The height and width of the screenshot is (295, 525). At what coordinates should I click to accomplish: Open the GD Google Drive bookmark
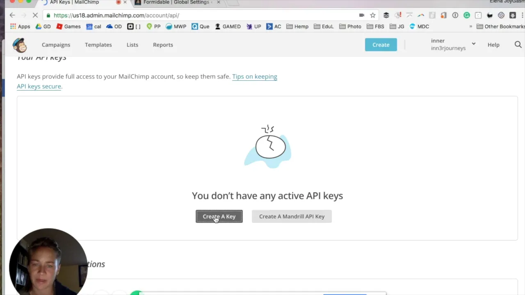click(x=43, y=26)
